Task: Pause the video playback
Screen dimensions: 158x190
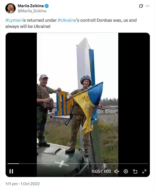Action: pos(11,171)
